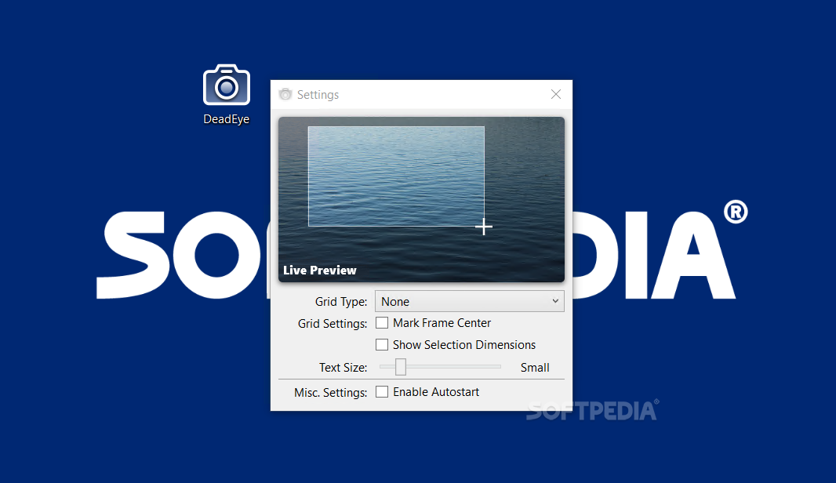This screenshot has height=483, width=836.
Task: Click the Text Size slider handle
Action: click(x=401, y=367)
